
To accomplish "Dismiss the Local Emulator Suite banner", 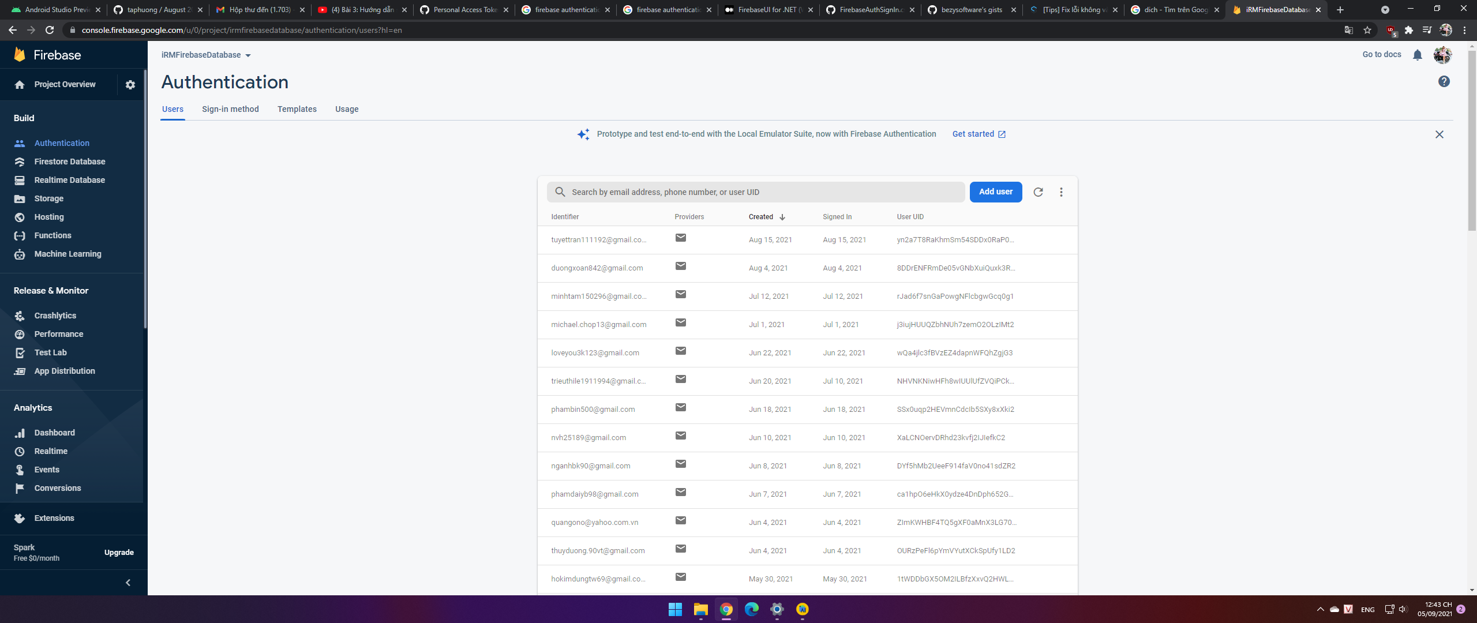I will 1439,134.
